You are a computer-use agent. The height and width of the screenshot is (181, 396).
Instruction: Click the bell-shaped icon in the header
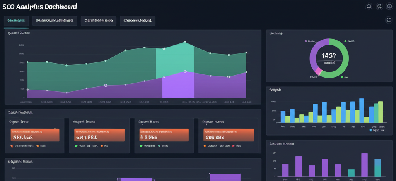369,7
